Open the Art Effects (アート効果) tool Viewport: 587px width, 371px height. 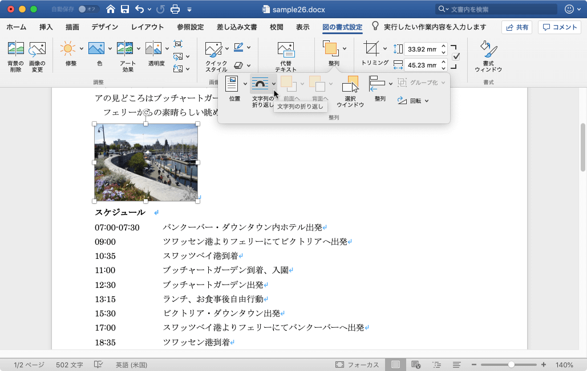click(125, 49)
